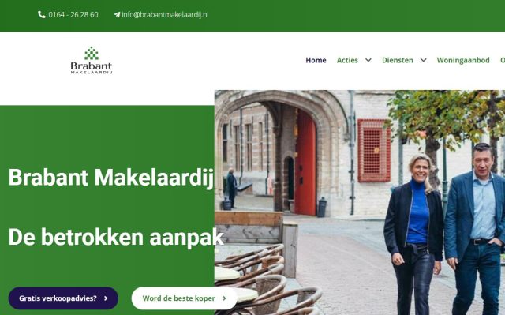Click the paper plane email icon
Viewport: 505px width, 315px height.
click(x=117, y=14)
